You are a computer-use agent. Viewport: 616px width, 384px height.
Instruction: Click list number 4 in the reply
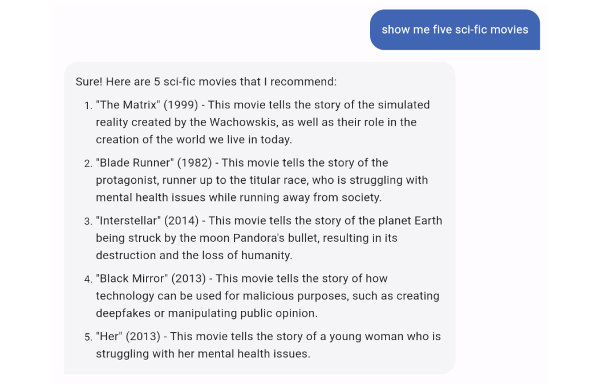tap(87, 280)
